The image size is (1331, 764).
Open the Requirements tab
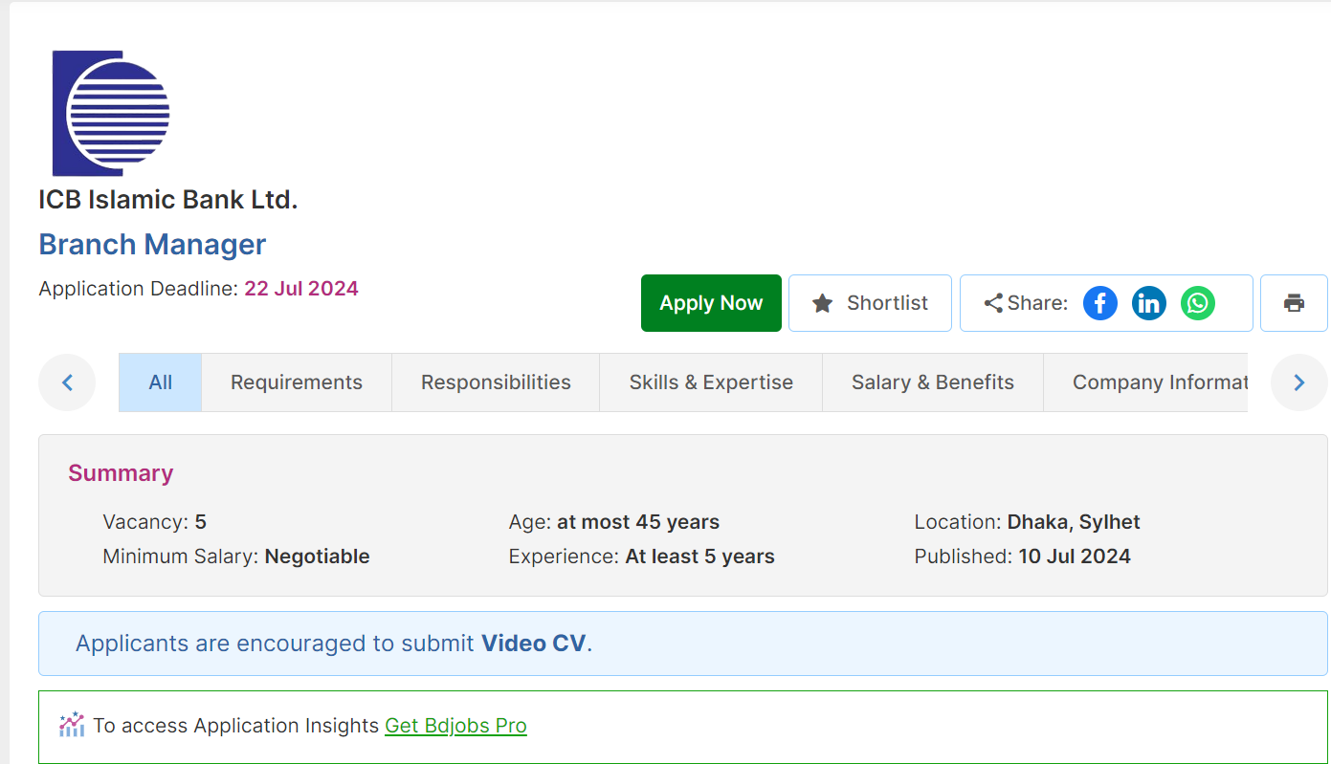297,382
